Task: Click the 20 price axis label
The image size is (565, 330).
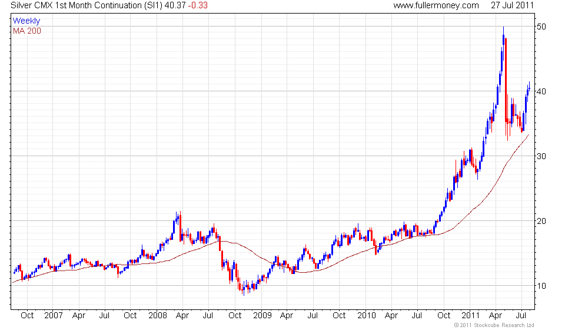Action: pos(541,221)
